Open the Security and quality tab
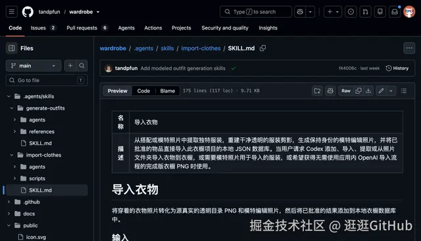The image size is (421, 241). click(225, 28)
